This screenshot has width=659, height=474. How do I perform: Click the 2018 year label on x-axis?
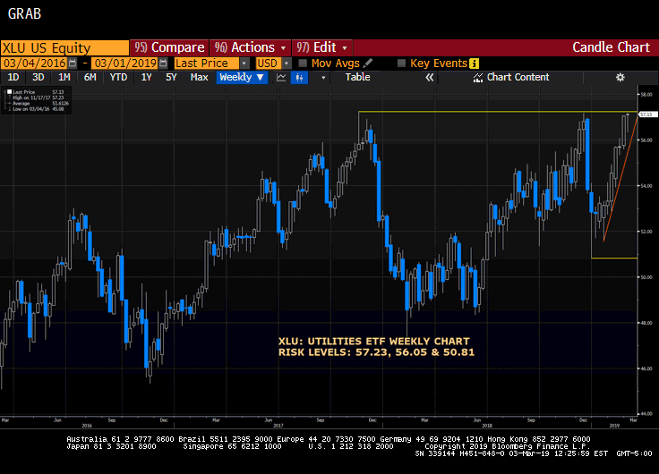(x=487, y=426)
